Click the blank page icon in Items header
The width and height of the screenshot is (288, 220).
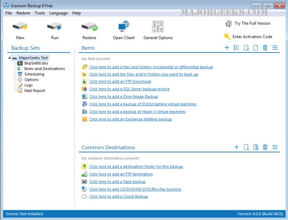(x=256, y=48)
